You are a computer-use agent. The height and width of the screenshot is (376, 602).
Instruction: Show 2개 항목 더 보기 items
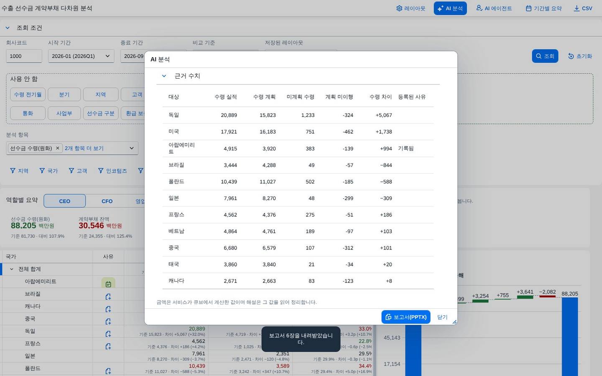tap(84, 148)
